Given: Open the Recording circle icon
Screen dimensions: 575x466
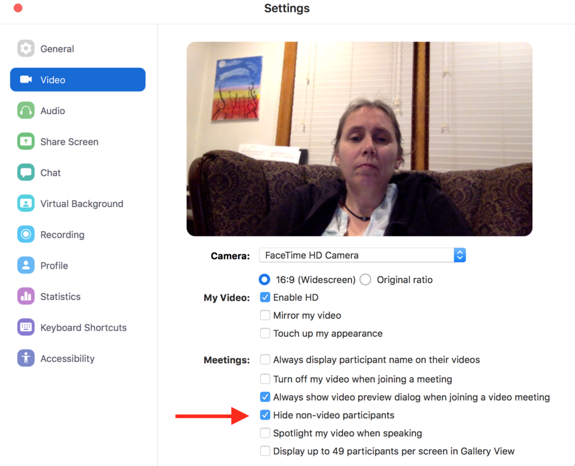Looking at the screenshot, I should (x=26, y=234).
